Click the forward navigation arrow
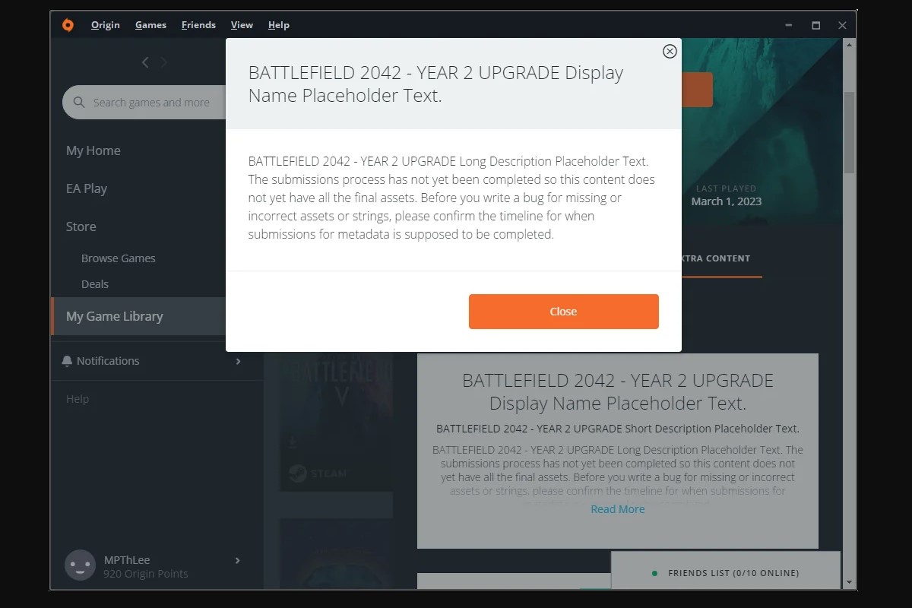 (x=163, y=62)
